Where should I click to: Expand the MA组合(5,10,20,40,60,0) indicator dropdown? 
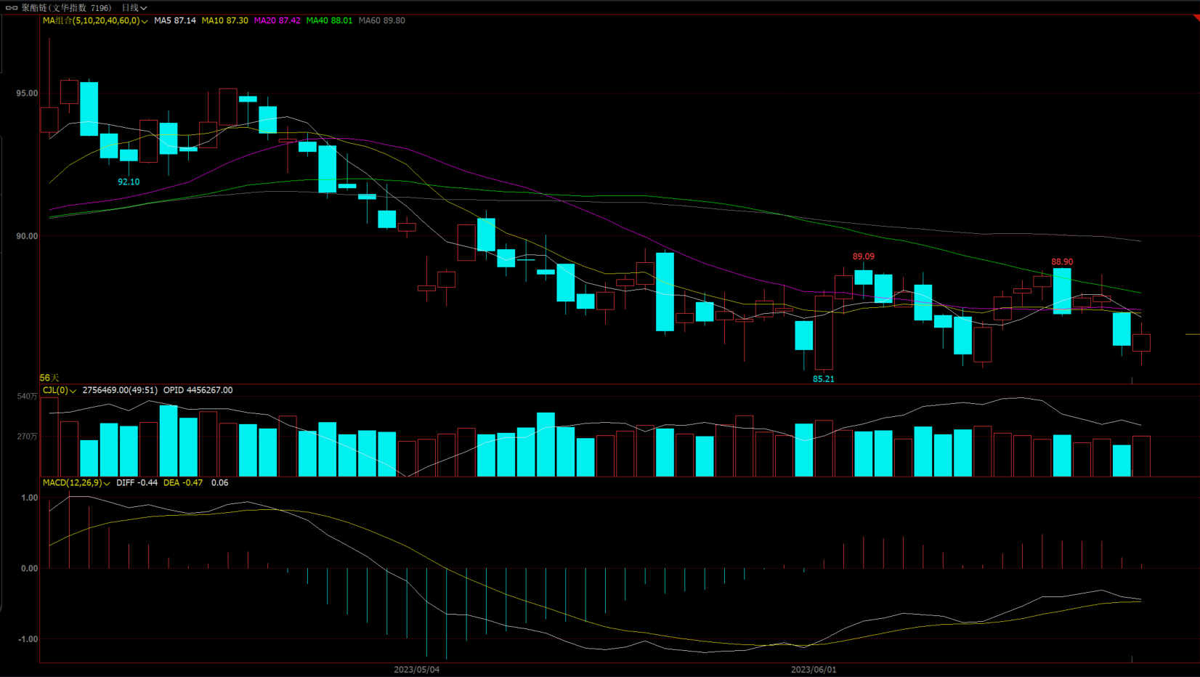(95, 20)
